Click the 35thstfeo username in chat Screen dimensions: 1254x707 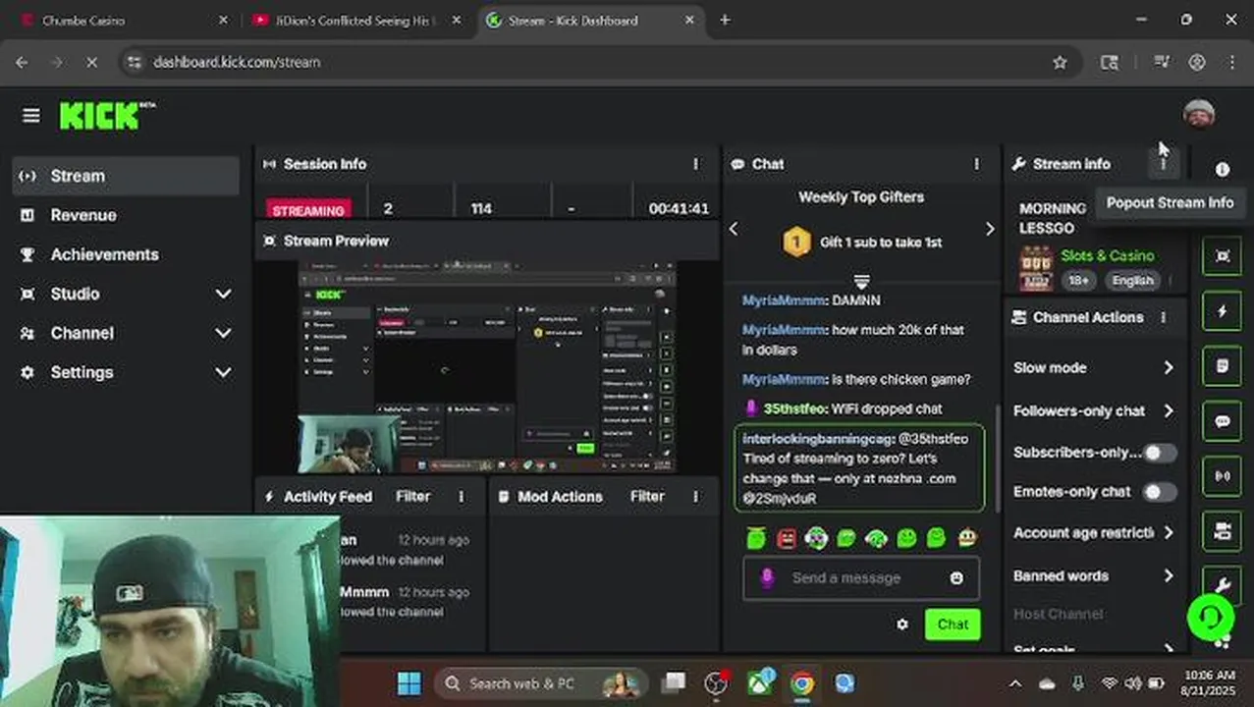(793, 408)
